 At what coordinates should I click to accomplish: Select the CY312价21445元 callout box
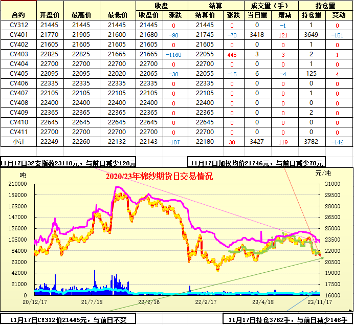click(69, 320)
